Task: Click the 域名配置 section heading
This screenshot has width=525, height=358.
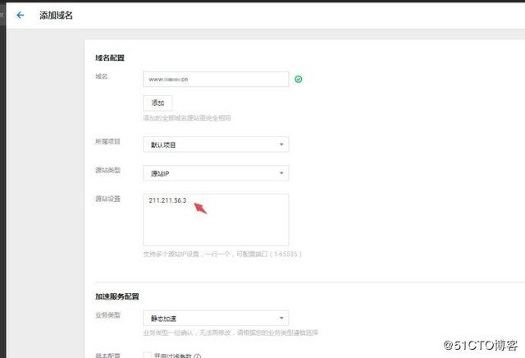Action: [x=110, y=57]
